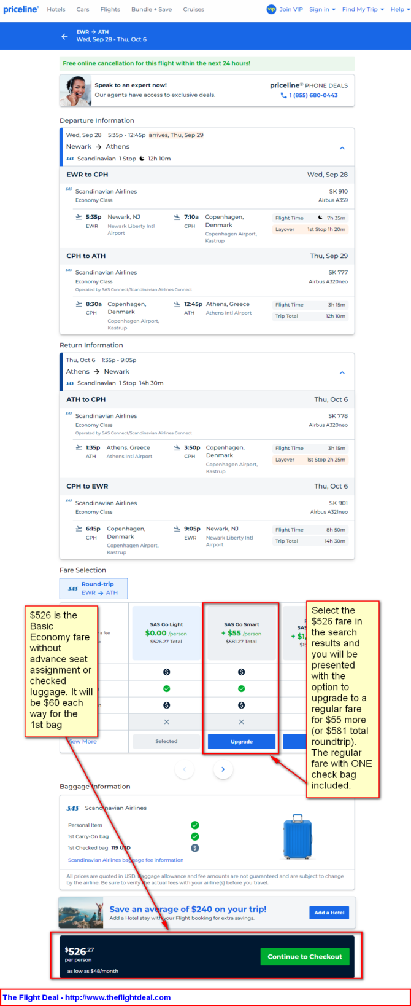This screenshot has width=411, height=1006.
Task: Open Scandinavian Airlines baggage fee information link
Action: click(126, 860)
